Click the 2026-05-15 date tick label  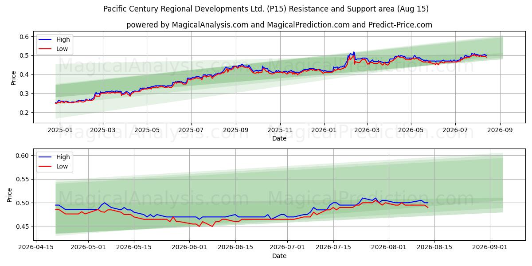pyautogui.click(x=134, y=248)
